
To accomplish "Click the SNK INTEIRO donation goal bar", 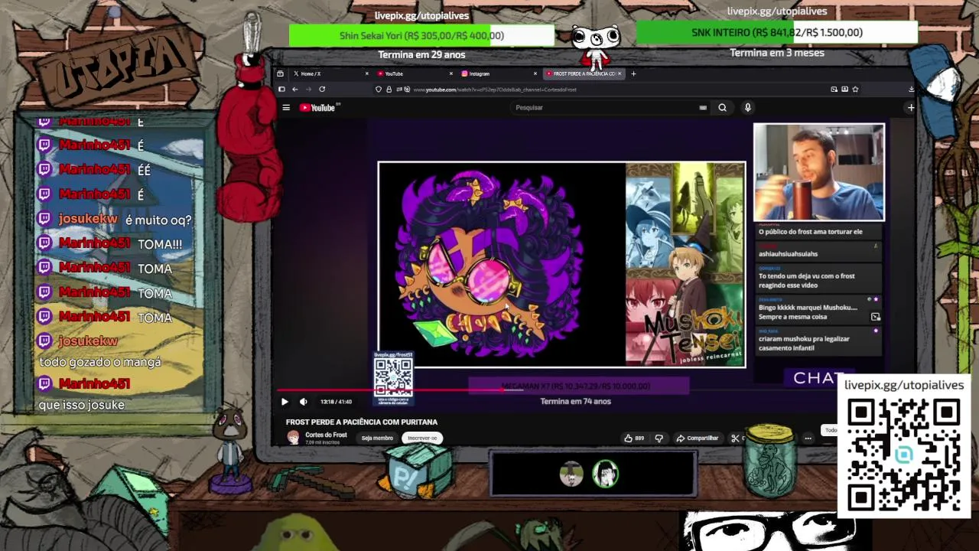I will [x=776, y=32].
